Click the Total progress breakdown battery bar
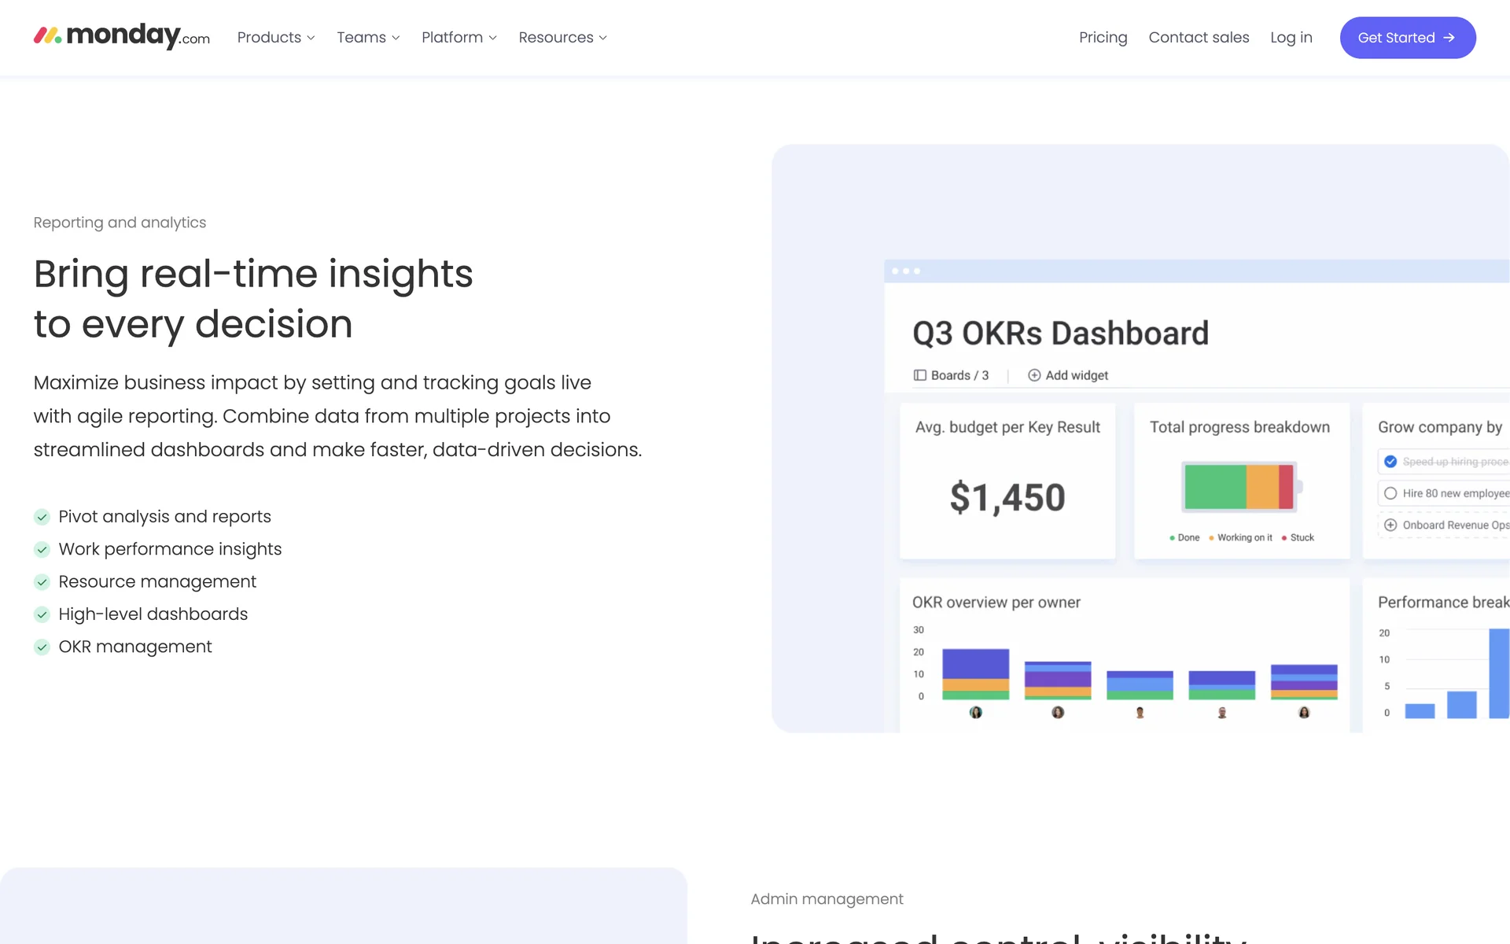 1239,487
